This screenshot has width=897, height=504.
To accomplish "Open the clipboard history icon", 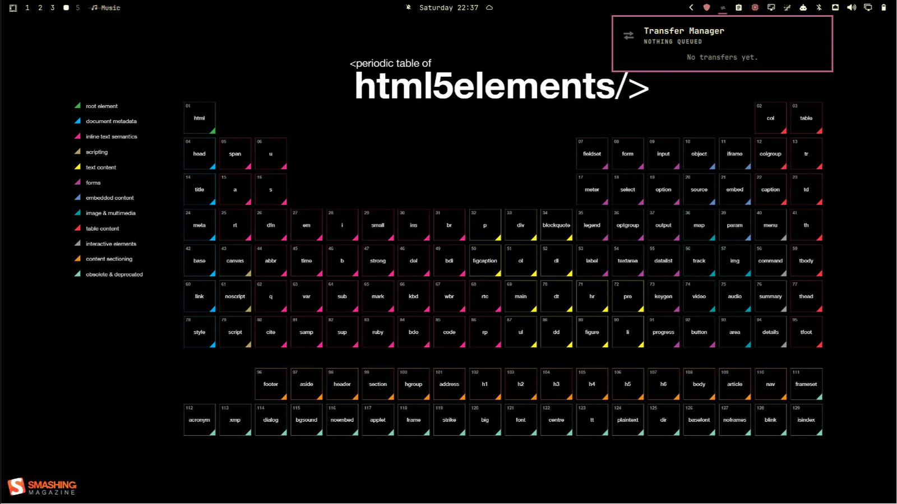I will pos(739,7).
